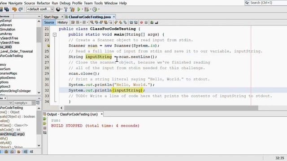Click the Redo arrow icon

pos(21,9)
